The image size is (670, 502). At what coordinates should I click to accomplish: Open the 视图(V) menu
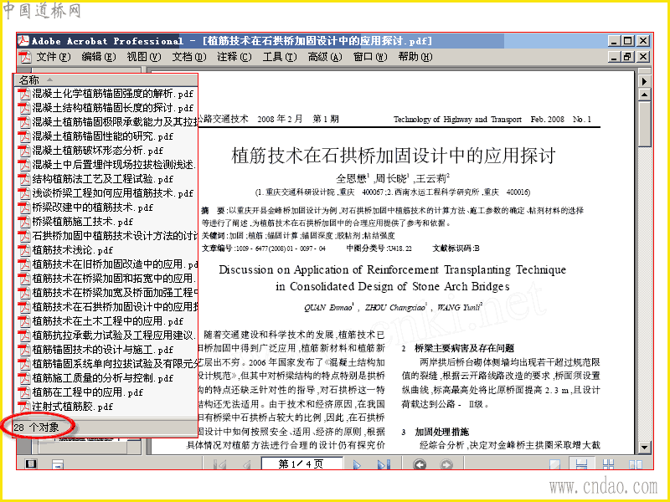pyautogui.click(x=144, y=57)
